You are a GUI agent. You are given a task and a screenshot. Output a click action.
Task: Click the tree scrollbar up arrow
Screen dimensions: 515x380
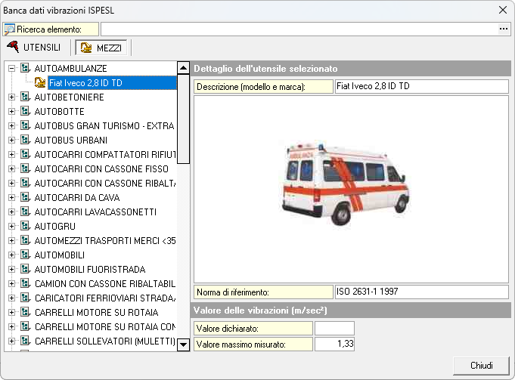[183, 67]
